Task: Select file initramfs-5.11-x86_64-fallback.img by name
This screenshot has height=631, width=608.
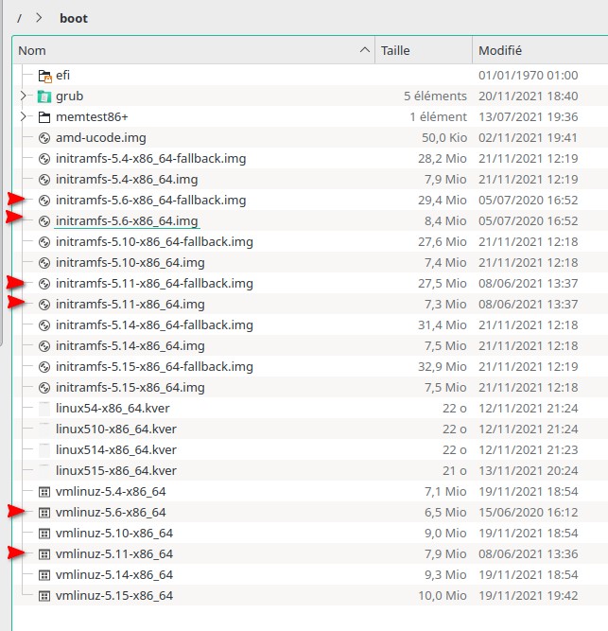Action: pos(154,284)
